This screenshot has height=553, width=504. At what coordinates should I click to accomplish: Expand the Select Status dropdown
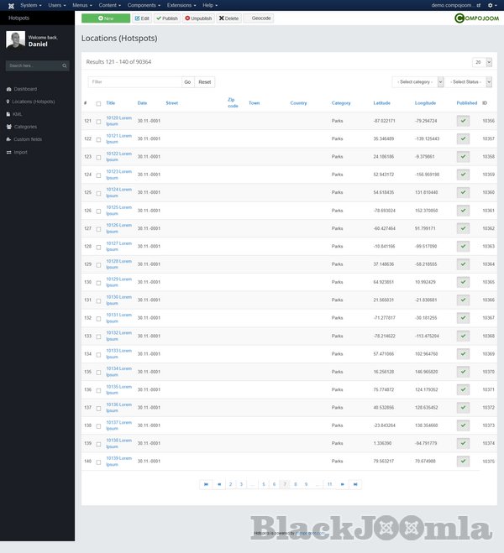coord(470,82)
